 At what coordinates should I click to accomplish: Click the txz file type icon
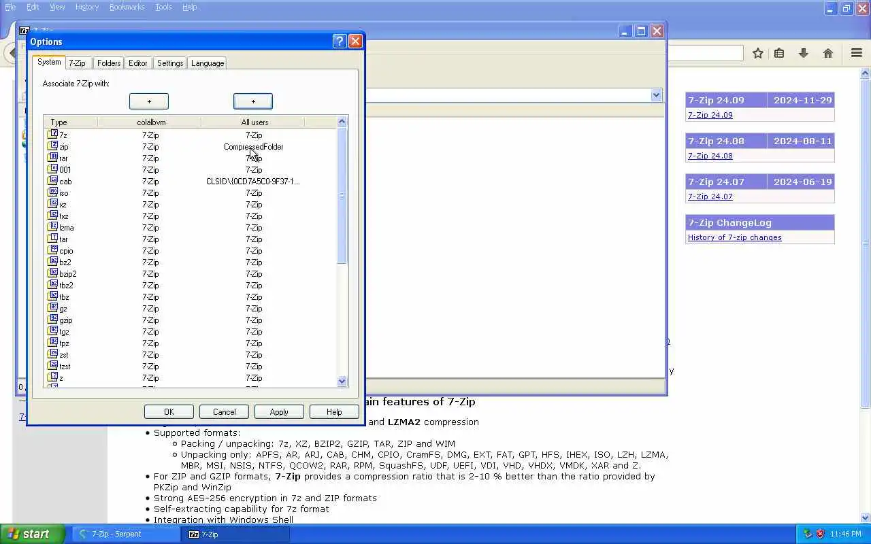tap(53, 216)
